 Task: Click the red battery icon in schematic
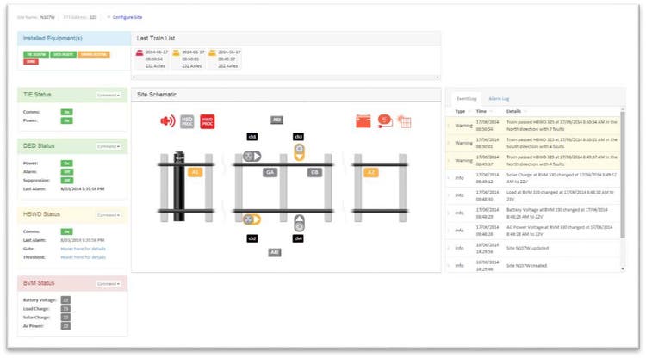pos(363,121)
